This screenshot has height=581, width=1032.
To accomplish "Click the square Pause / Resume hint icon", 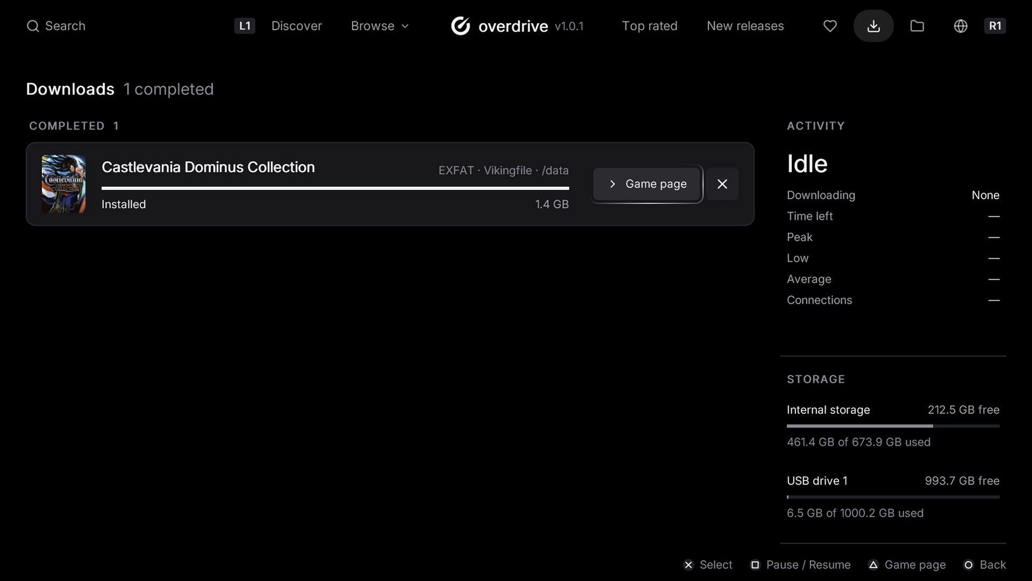I will coord(755,565).
